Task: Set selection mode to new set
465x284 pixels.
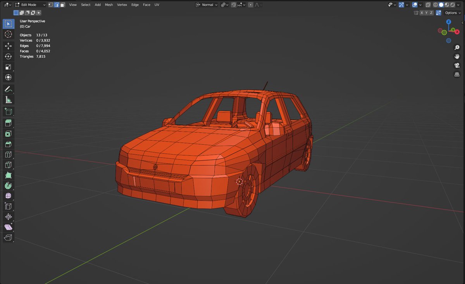Action: pyautogui.click(x=16, y=13)
